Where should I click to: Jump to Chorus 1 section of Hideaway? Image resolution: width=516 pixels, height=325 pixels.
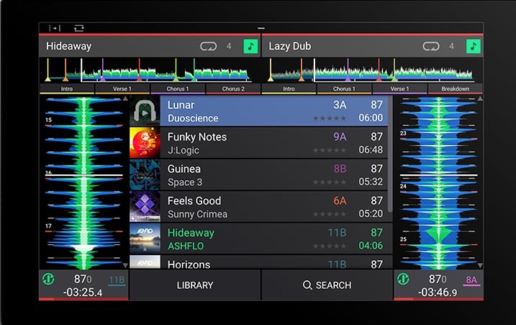pos(177,89)
